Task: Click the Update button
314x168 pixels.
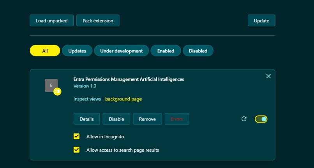Action: (x=261, y=20)
